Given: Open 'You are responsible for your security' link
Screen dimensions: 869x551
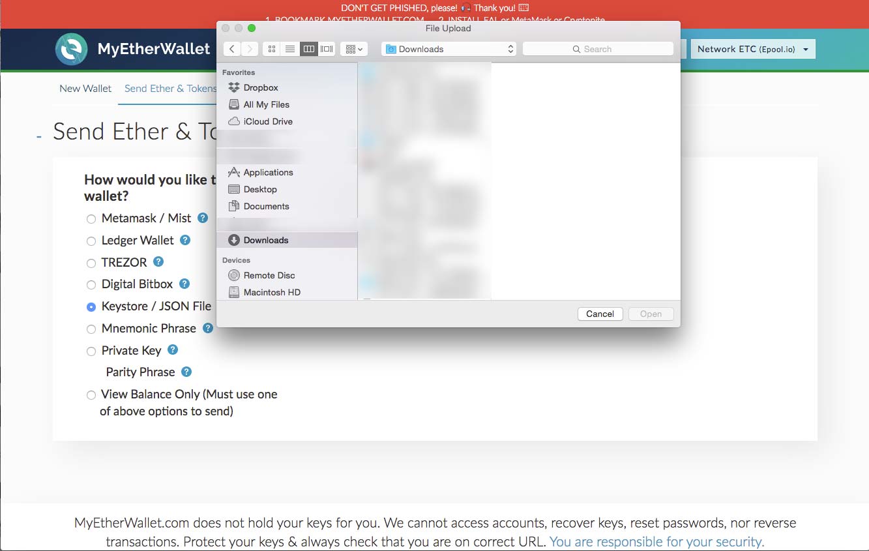Looking at the screenshot, I should pos(657,542).
